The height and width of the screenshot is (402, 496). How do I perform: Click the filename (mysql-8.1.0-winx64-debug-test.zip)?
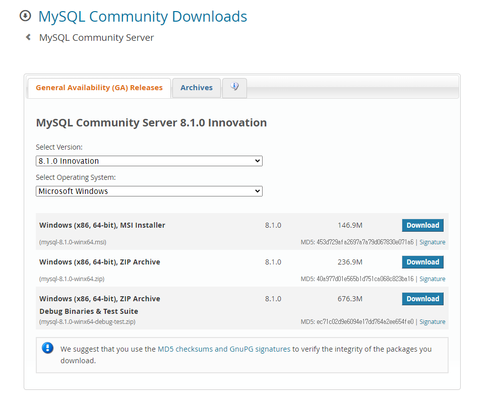(x=87, y=322)
